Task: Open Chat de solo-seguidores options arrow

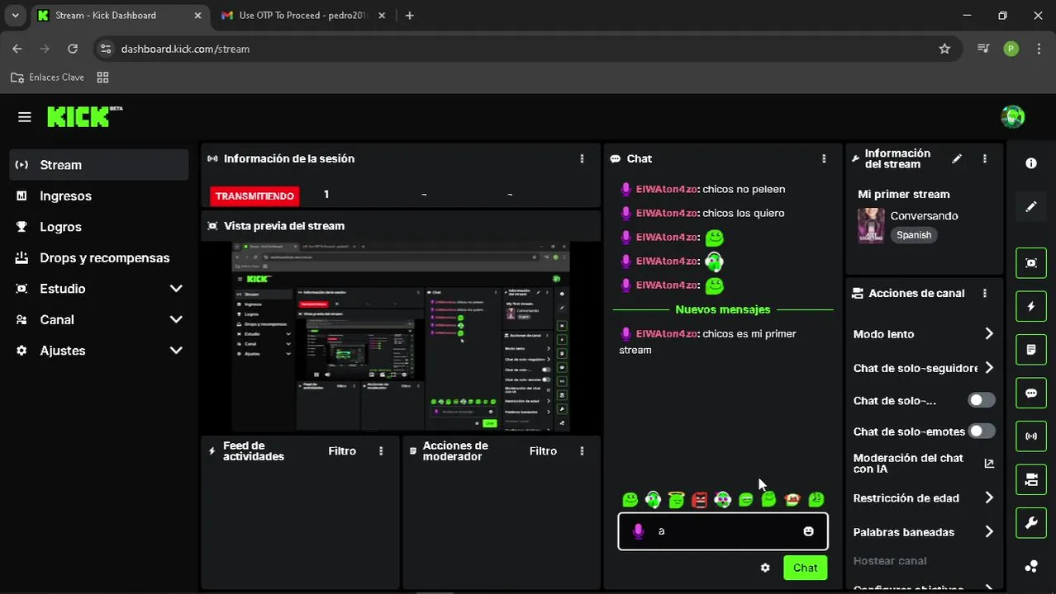Action: [989, 368]
